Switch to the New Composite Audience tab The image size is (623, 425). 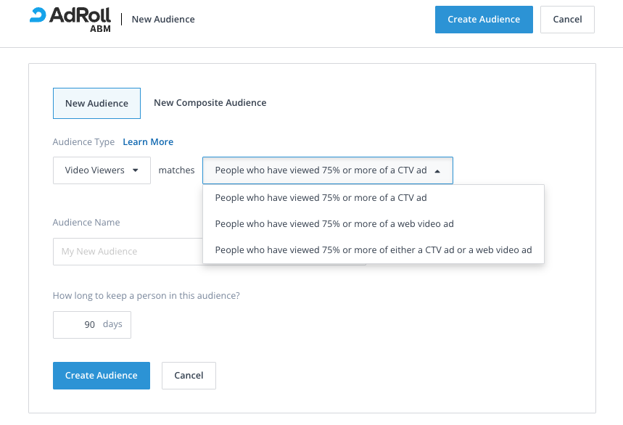click(210, 103)
